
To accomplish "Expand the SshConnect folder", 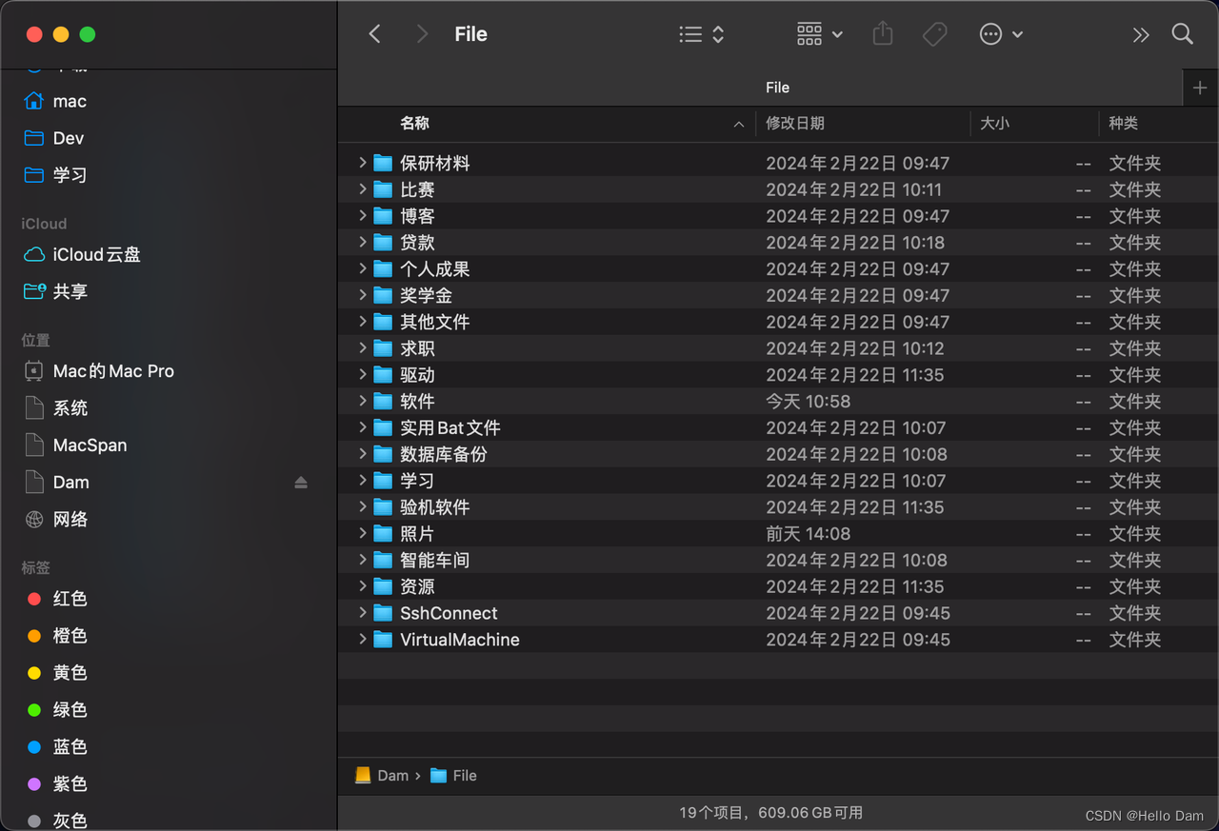I will click(x=363, y=613).
